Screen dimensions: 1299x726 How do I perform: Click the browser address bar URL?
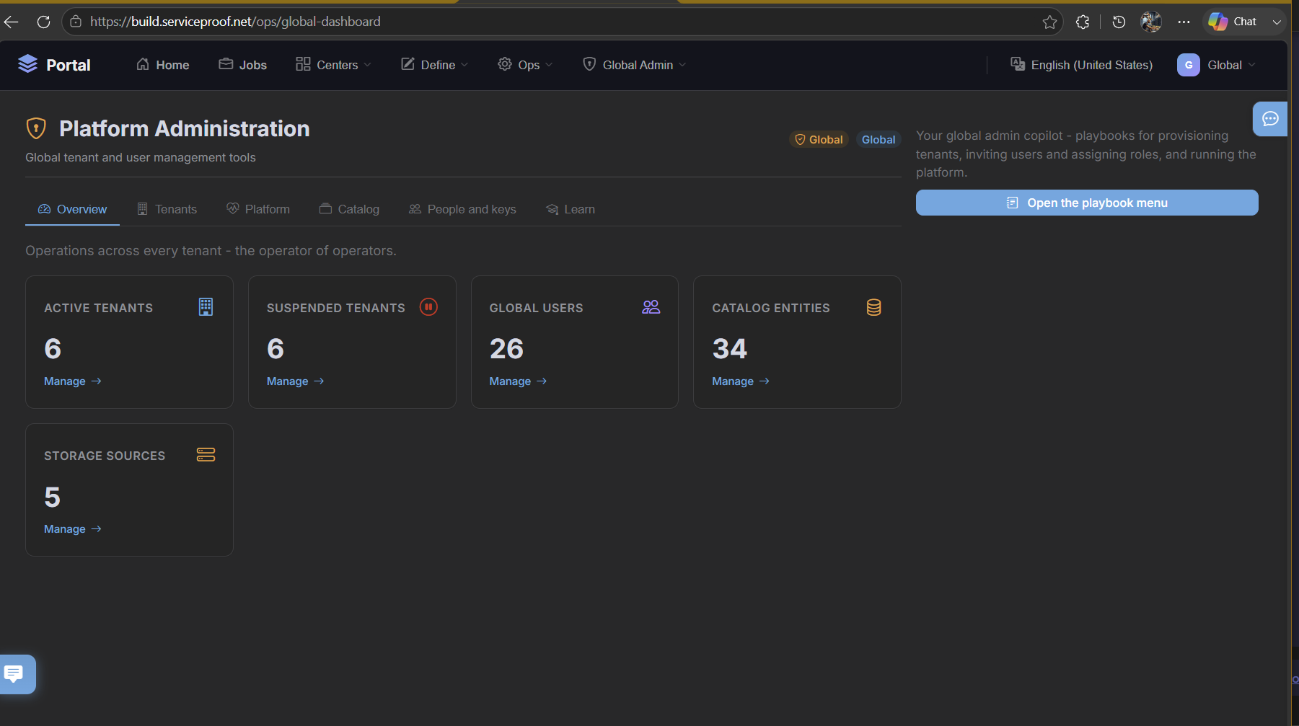click(235, 22)
